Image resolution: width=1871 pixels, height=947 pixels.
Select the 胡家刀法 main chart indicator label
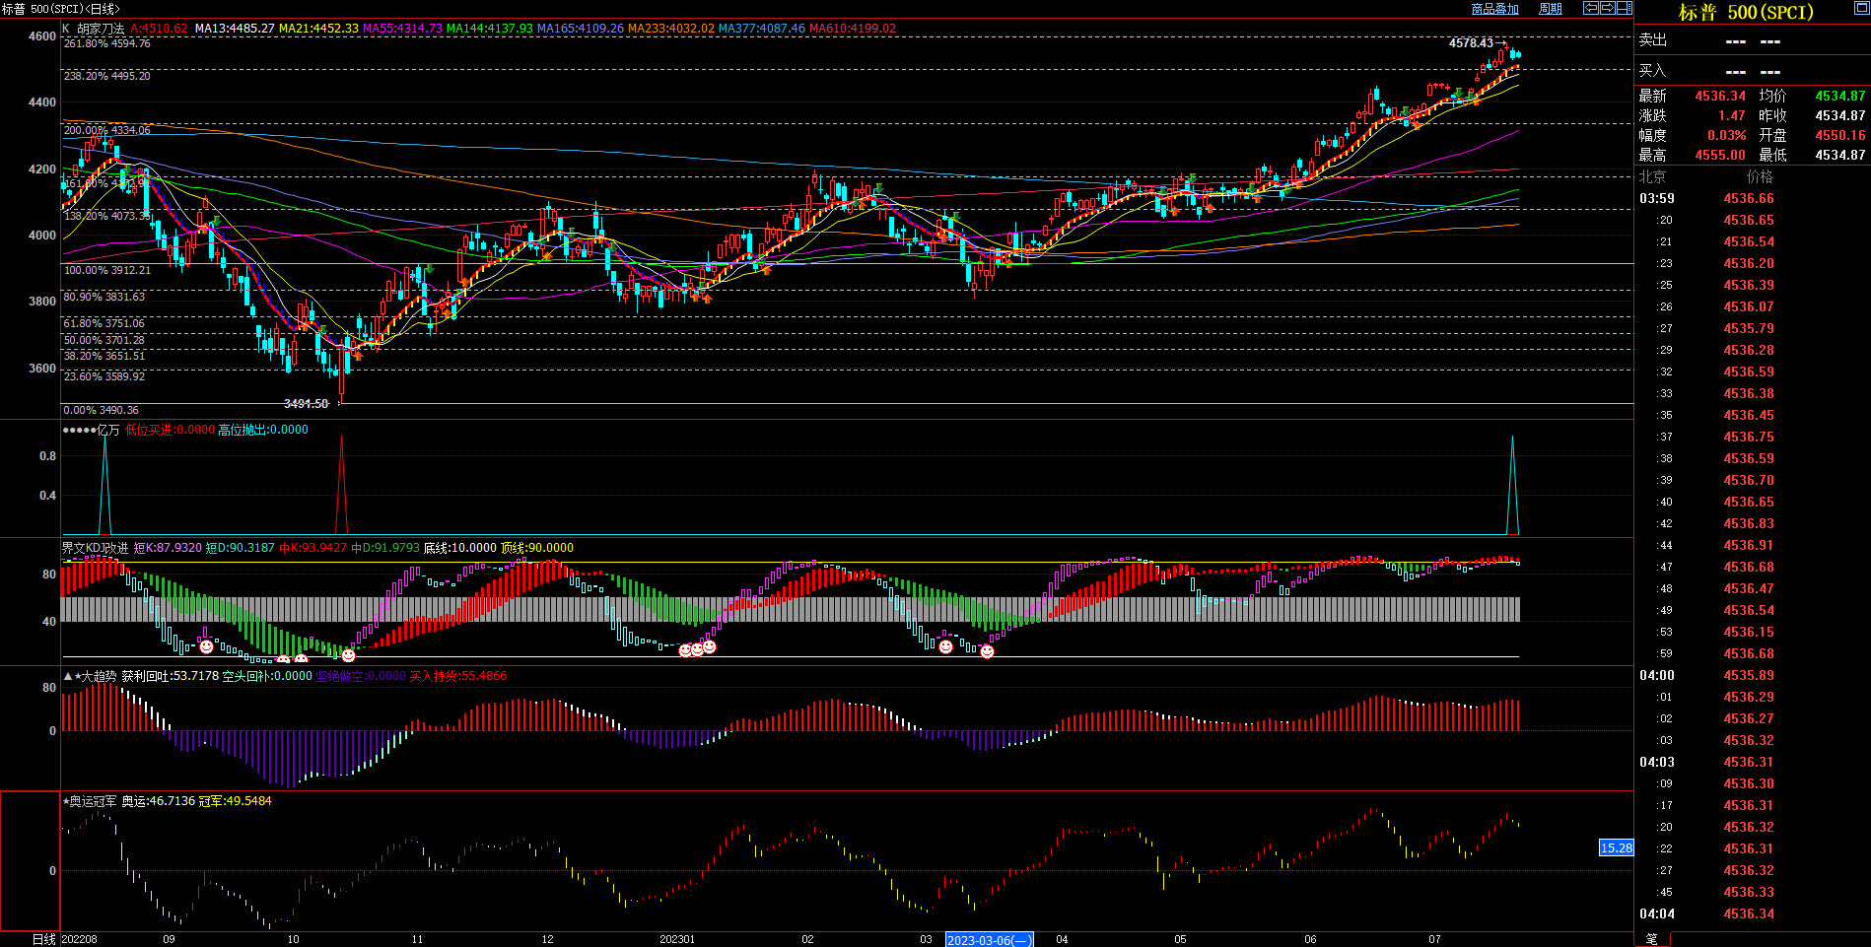[100, 29]
